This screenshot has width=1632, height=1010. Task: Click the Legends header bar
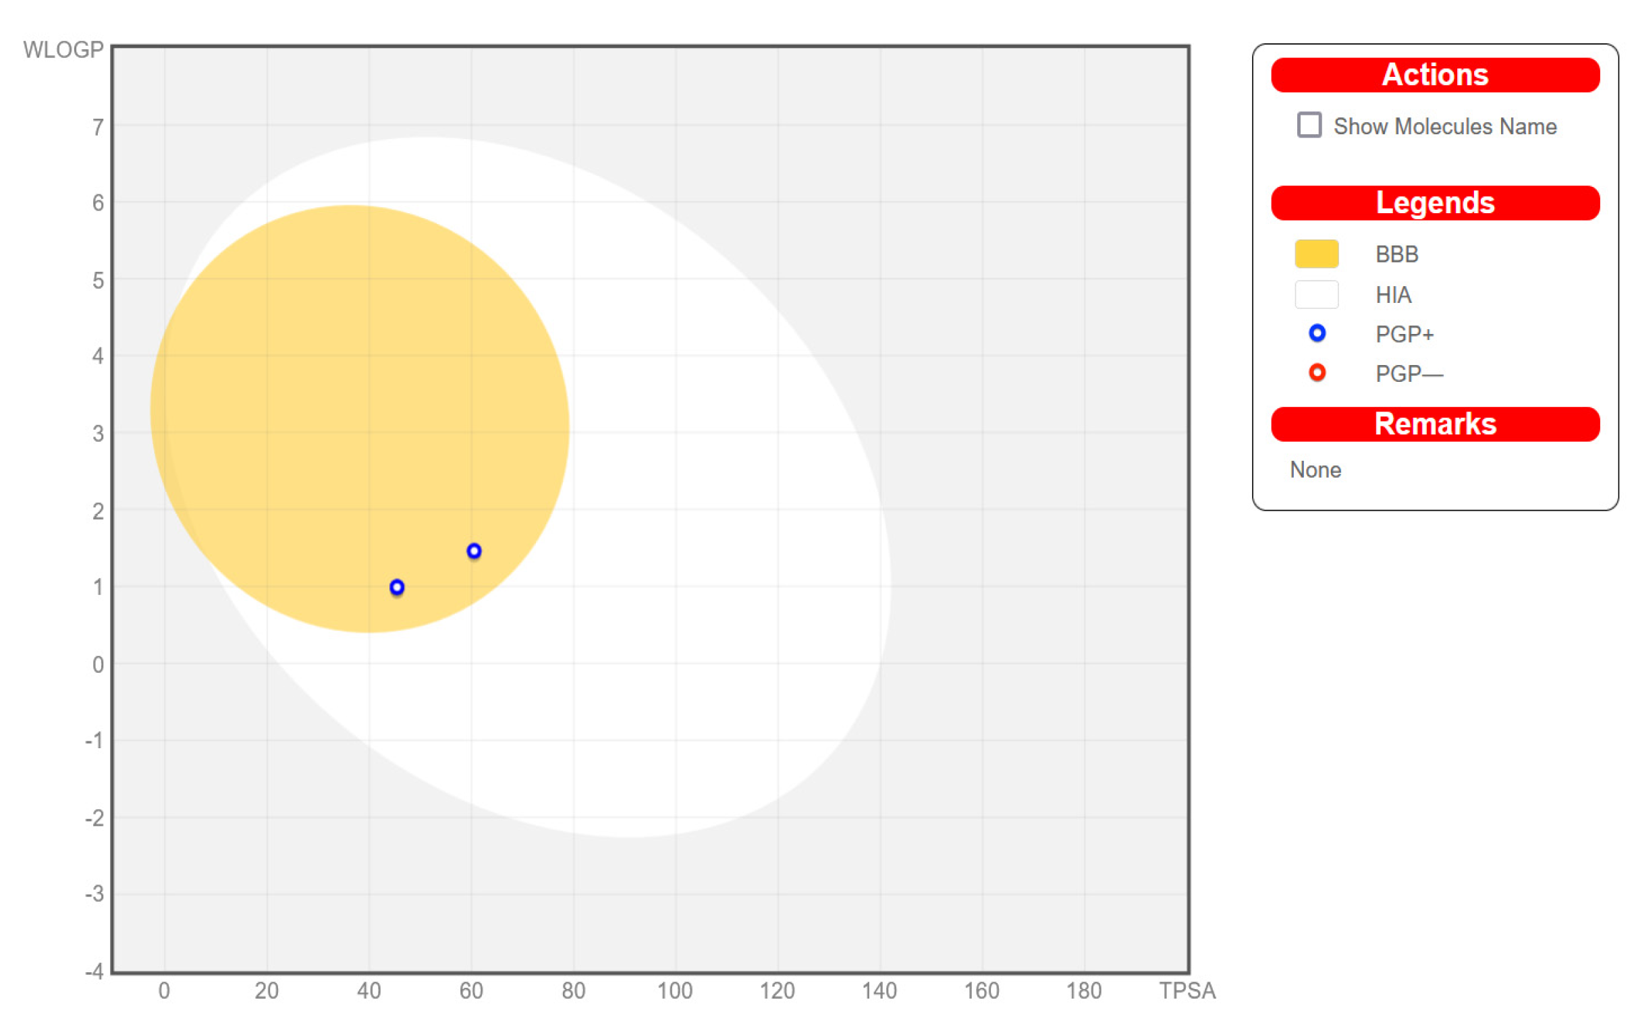click(1435, 202)
